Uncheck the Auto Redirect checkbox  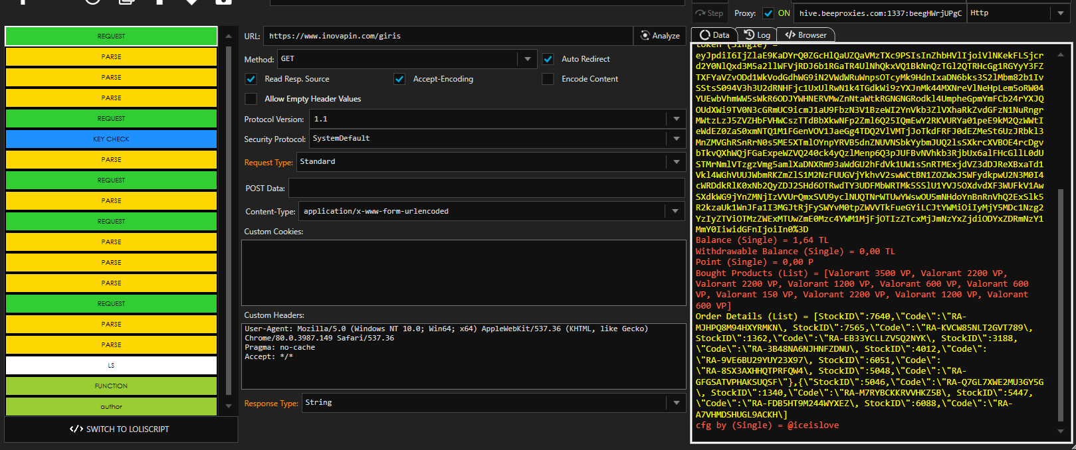pos(548,59)
